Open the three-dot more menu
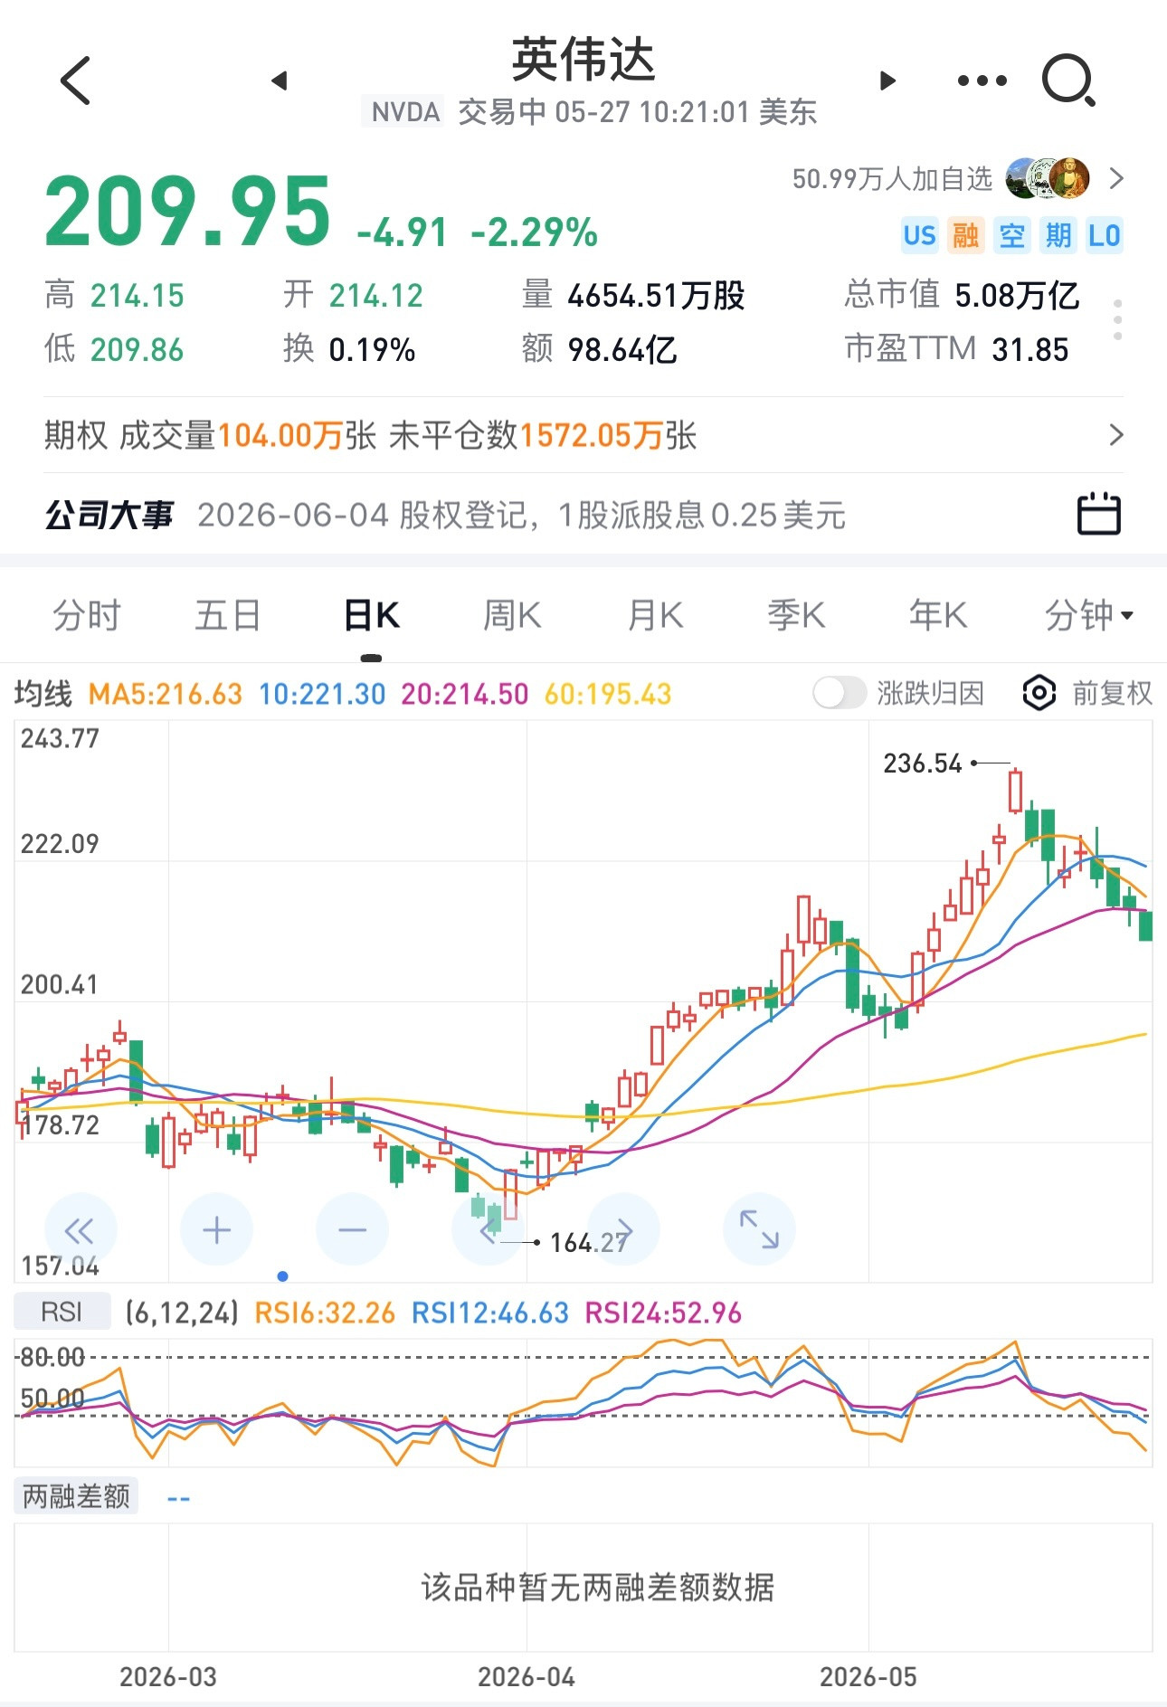 click(x=982, y=81)
